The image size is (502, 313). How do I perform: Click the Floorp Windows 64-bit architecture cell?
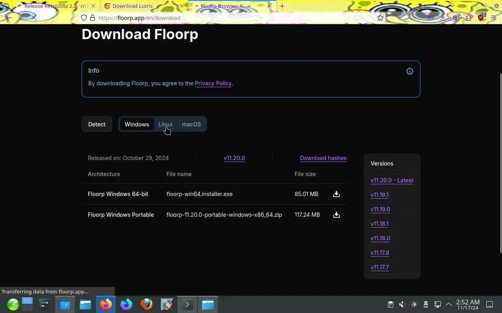tap(118, 194)
